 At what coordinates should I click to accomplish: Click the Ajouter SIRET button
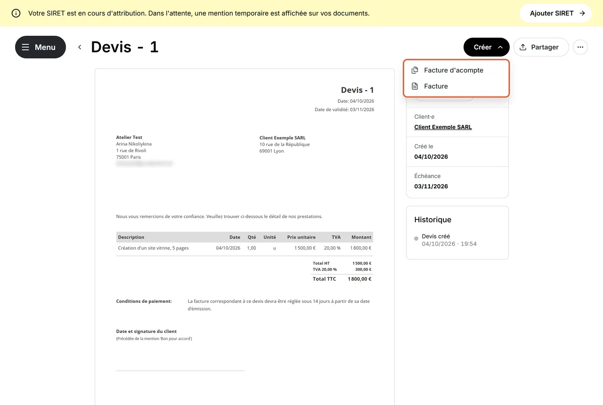[x=555, y=13]
